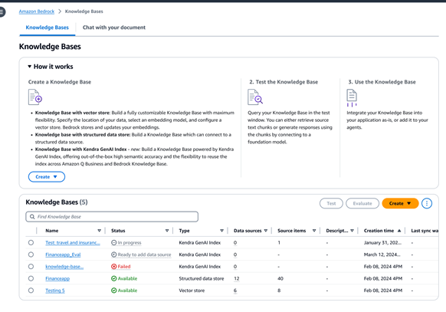Viewport: 446px width, 312px height.
Task: Click the Use the Knowledge Base document icon
Action: [352, 98]
